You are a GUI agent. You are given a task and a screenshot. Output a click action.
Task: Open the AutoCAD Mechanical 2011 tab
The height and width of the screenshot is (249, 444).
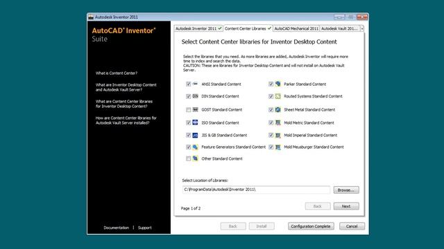tap(296, 28)
